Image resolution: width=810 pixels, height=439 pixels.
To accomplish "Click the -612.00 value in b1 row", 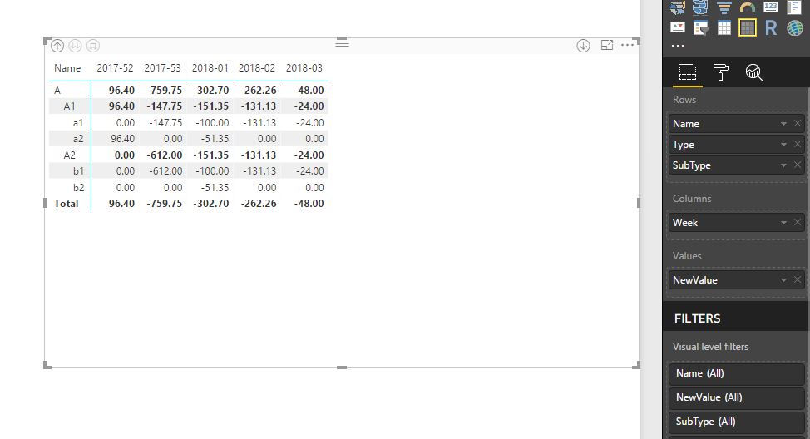I will (x=165, y=171).
